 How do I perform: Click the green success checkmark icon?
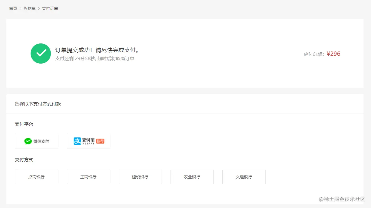coord(41,54)
